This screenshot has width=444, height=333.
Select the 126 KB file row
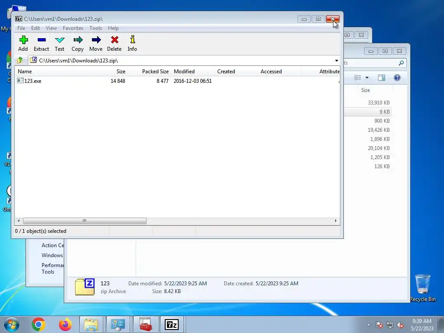click(x=382, y=166)
